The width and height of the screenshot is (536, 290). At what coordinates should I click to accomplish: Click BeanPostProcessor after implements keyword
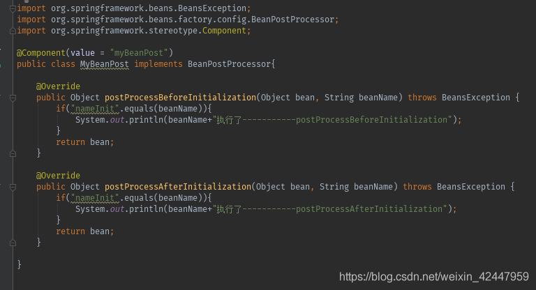tap(229, 64)
